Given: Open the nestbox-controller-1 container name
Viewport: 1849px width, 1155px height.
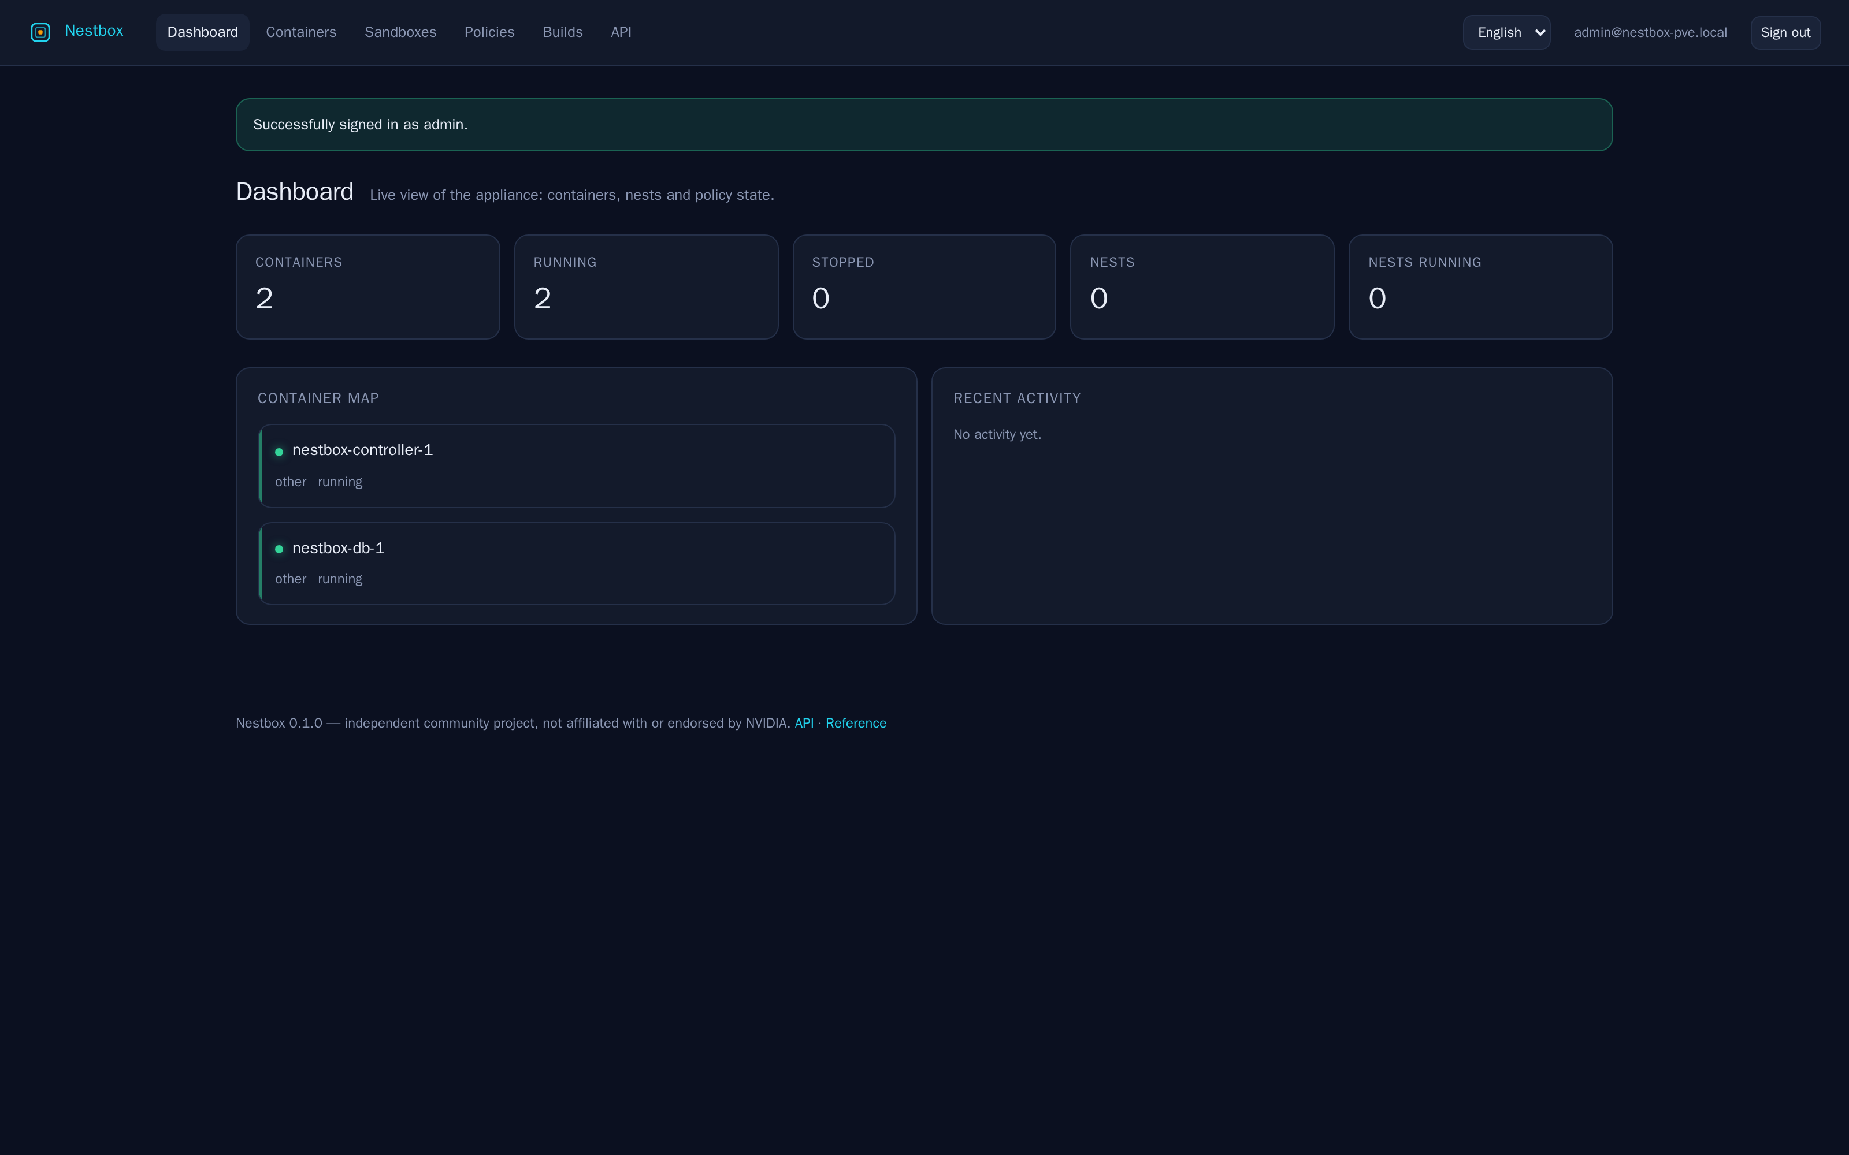Looking at the screenshot, I should [362, 450].
